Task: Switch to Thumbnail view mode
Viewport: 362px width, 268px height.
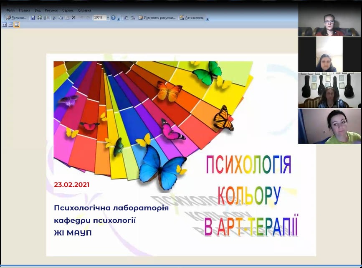Action: (5, 25)
